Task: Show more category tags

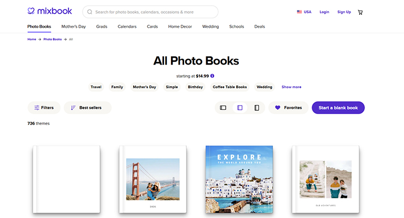Action: point(291,87)
